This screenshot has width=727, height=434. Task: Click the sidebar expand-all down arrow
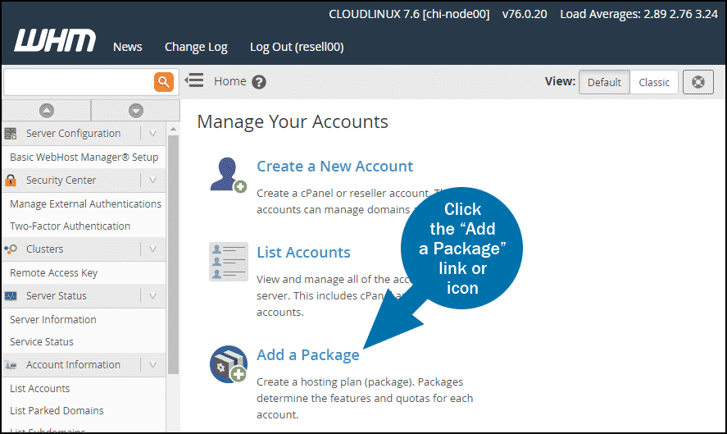click(x=135, y=111)
